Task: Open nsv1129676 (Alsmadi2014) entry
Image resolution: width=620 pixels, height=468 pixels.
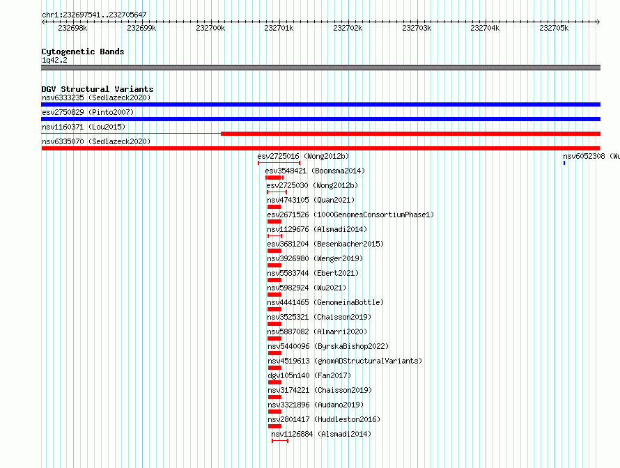Action: coord(317,229)
